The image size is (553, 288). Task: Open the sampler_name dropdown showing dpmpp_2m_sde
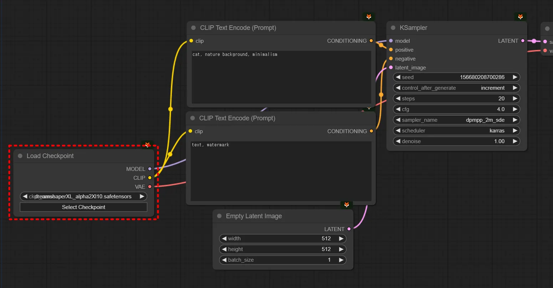pos(456,120)
